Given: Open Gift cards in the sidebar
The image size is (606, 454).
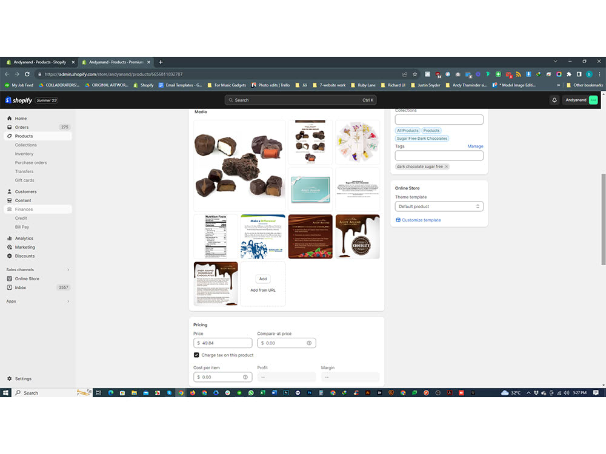Looking at the screenshot, I should point(24,180).
